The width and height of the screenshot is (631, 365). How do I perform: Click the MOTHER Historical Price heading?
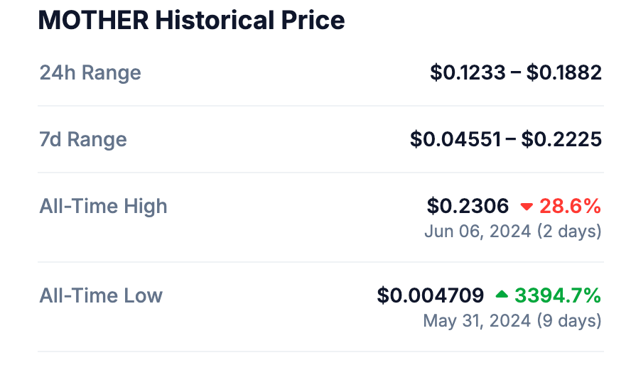(x=191, y=20)
